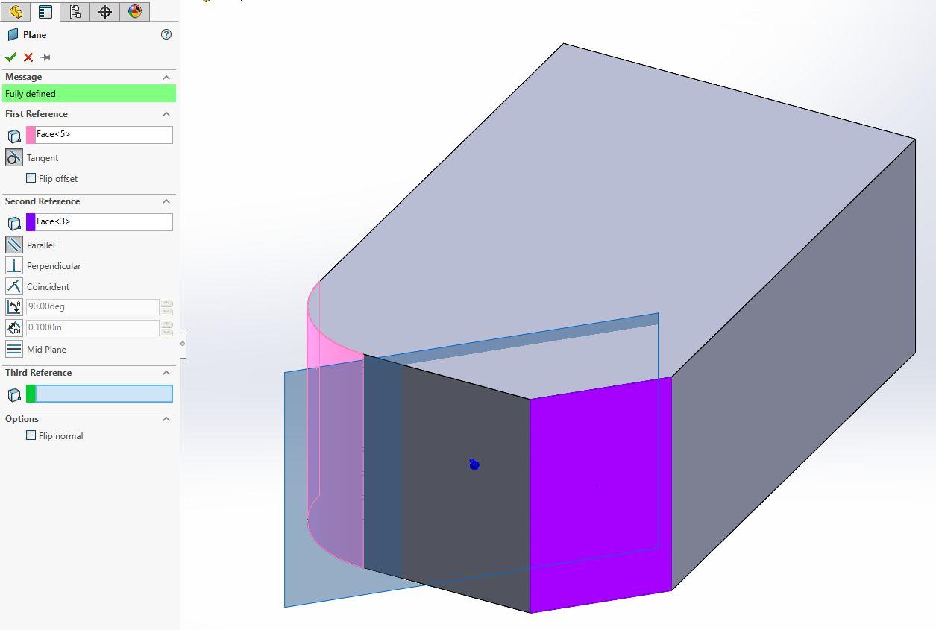Select the purple highlighted face on model

(600, 496)
